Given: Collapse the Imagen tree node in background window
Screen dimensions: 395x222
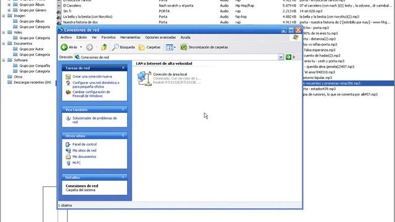Looking at the screenshot, I should click(4, 16).
